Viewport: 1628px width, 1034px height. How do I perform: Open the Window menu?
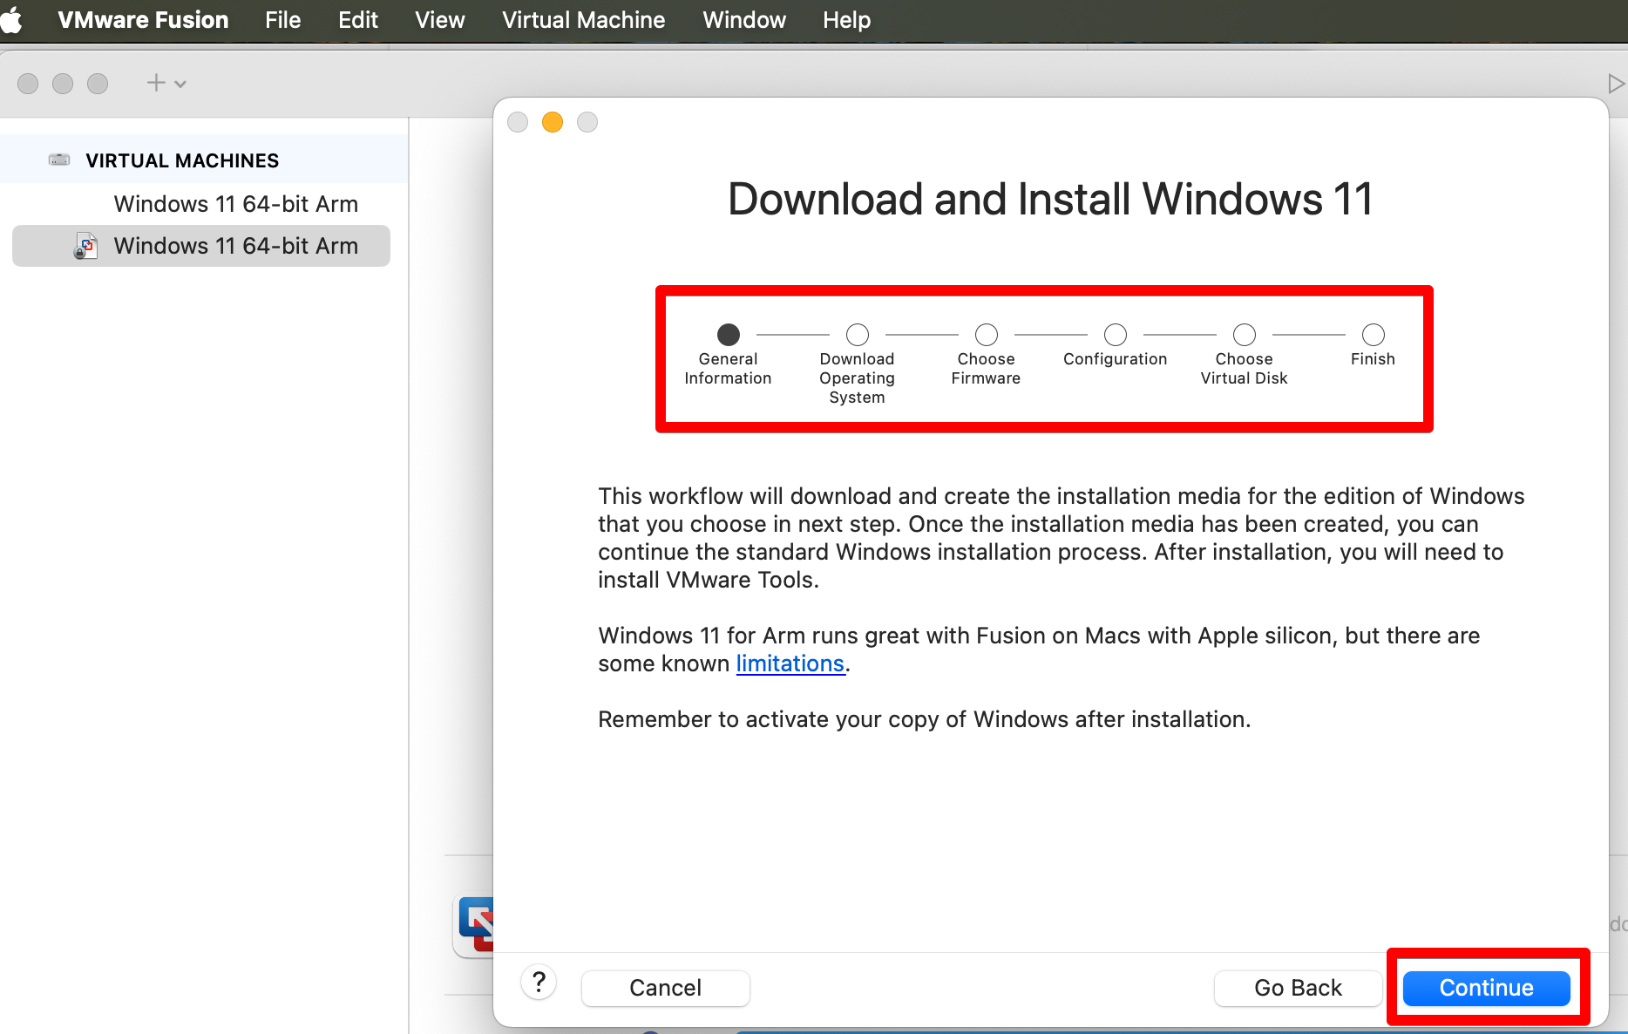(743, 20)
